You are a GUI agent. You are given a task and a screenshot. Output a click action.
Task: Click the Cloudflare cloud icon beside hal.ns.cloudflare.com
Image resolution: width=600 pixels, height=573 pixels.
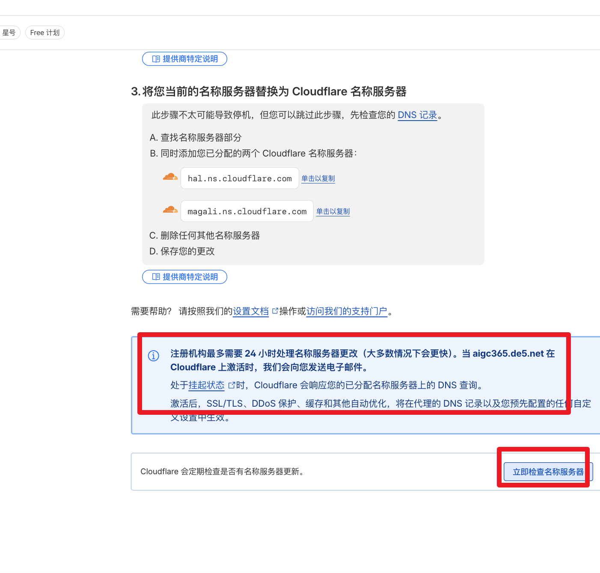point(170,177)
